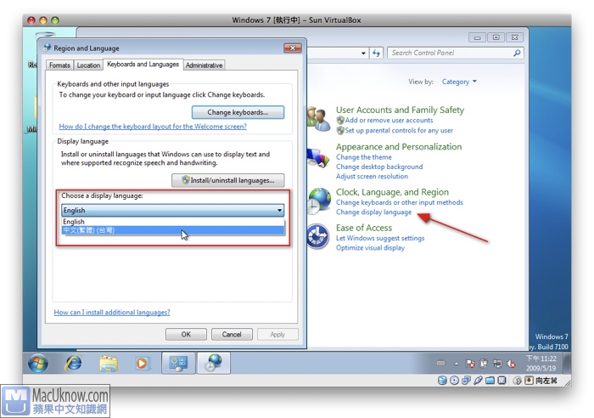Open keyboard layout Welcome screen help link
Screen dimensions: 594x418
[153, 127]
